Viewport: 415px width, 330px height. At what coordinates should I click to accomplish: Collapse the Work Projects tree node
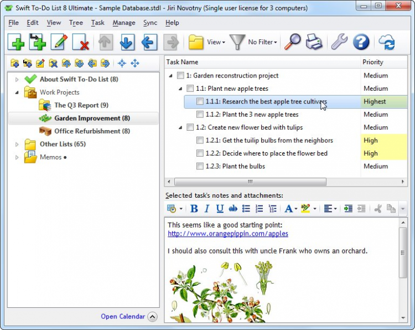(x=17, y=92)
